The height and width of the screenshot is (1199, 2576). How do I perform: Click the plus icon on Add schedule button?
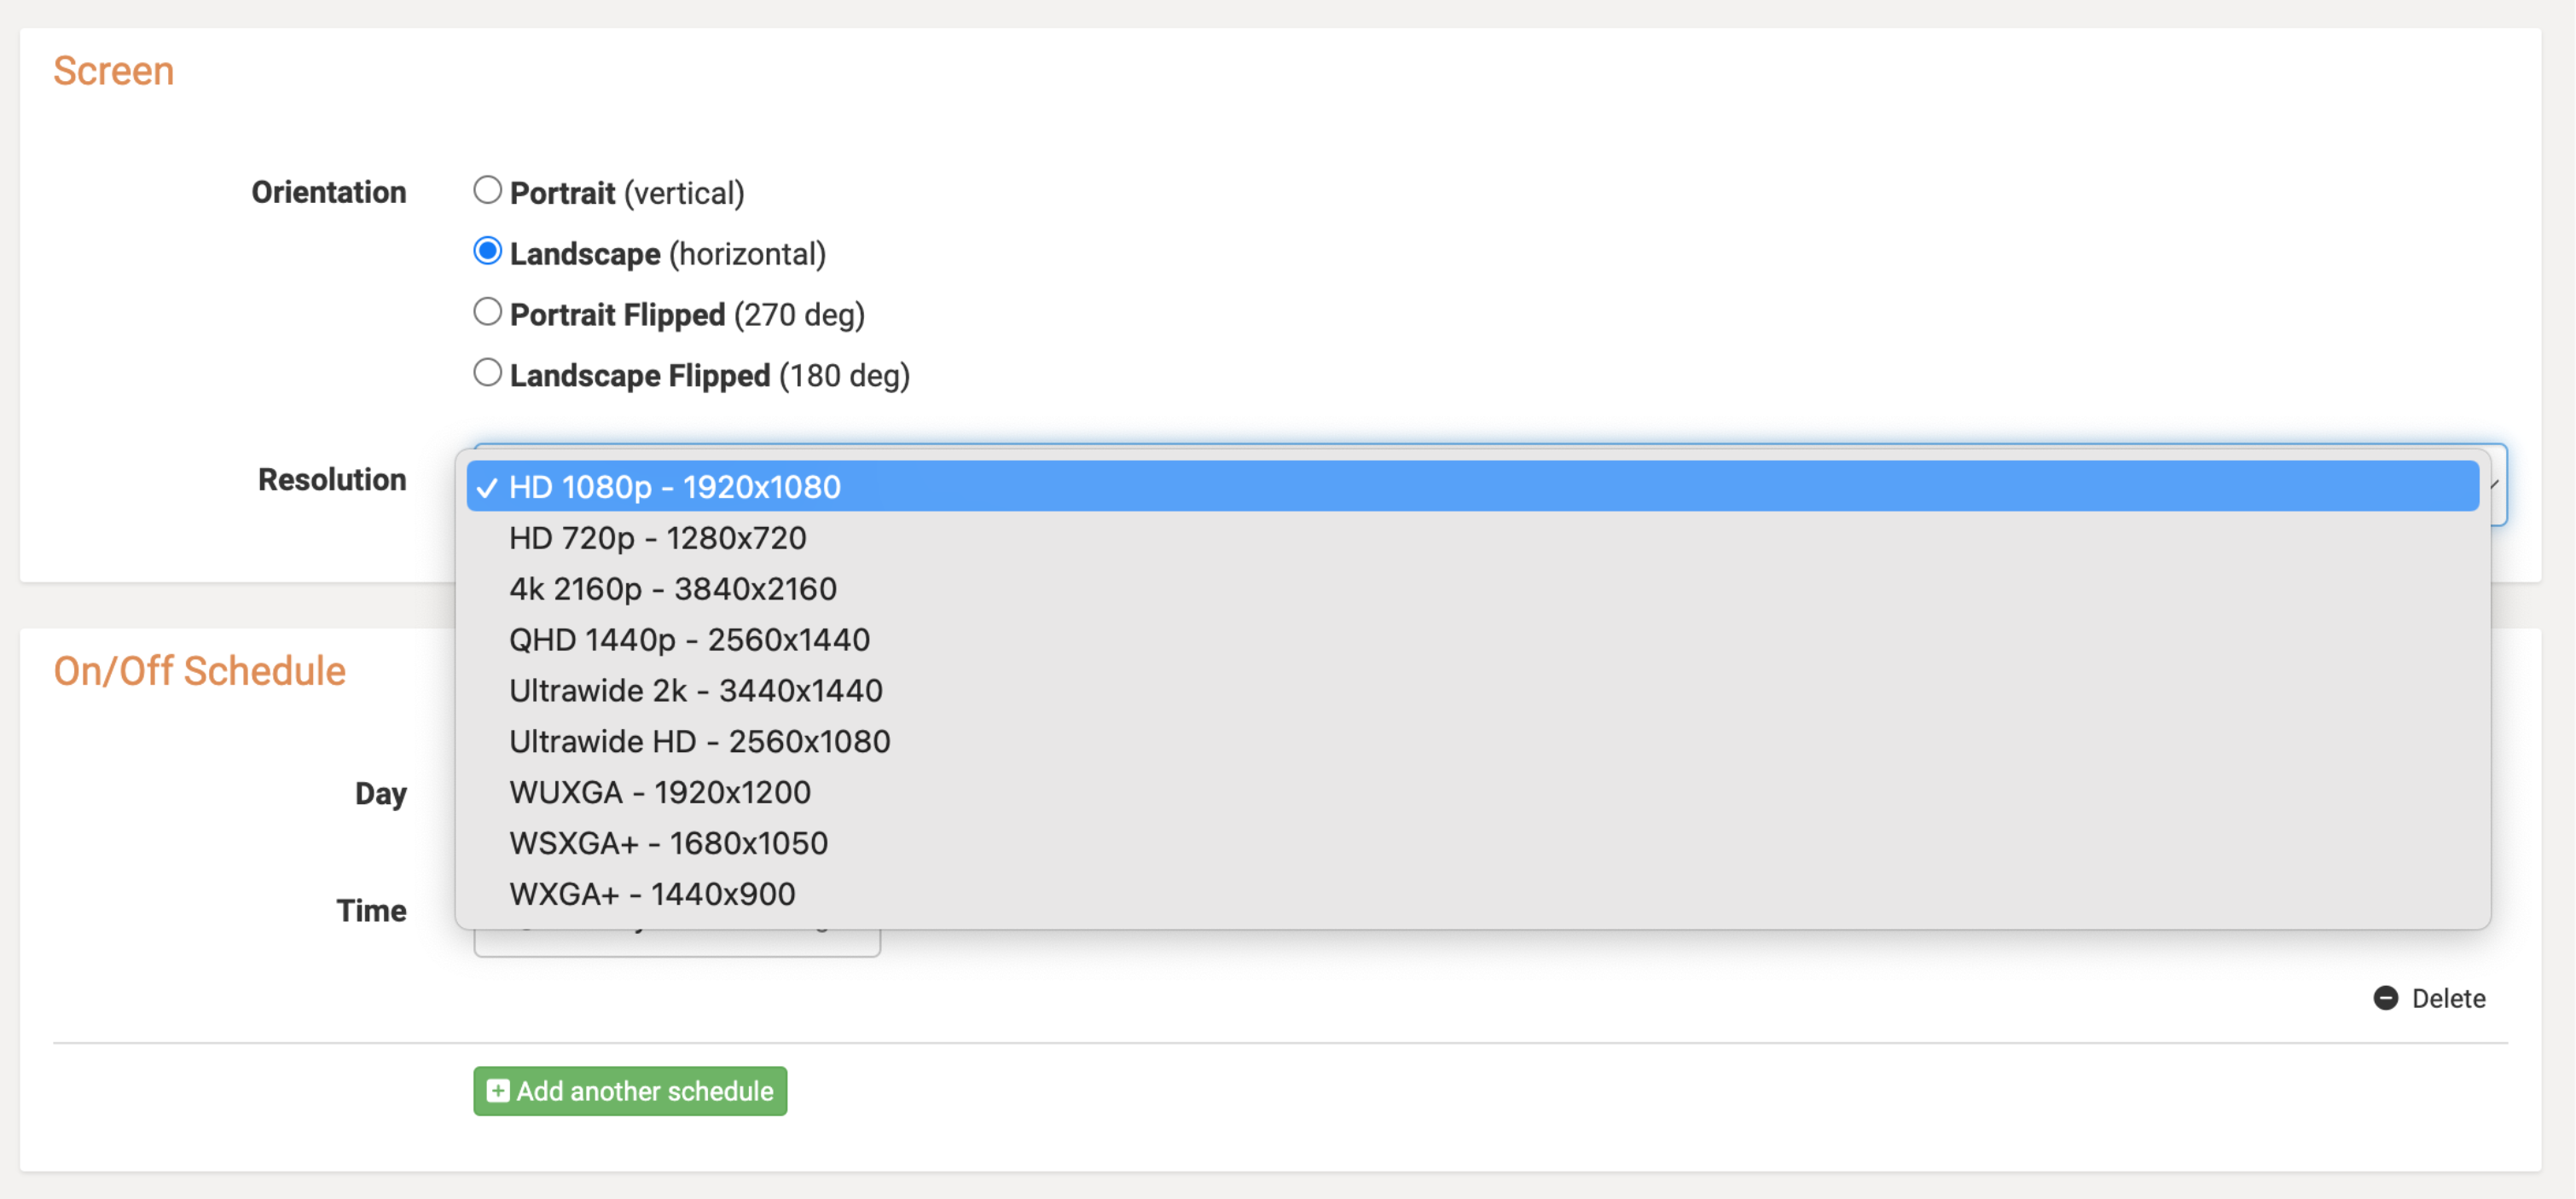[x=497, y=1091]
